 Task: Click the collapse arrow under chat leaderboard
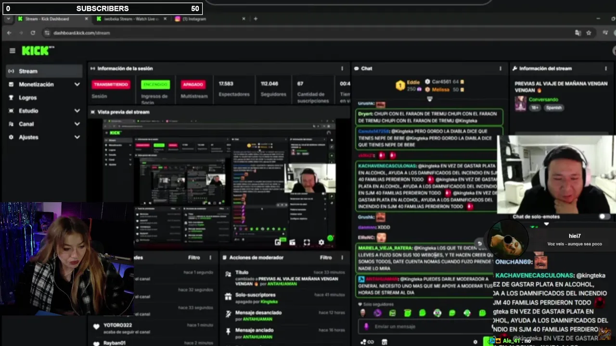430,99
